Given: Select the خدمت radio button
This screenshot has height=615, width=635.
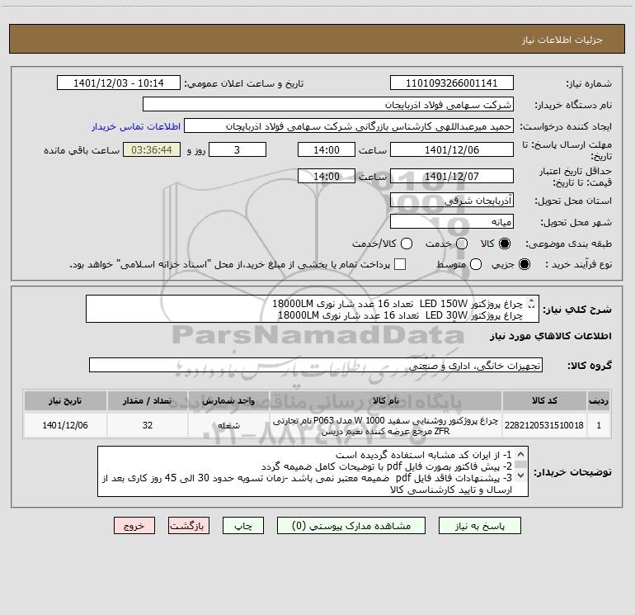Looking at the screenshot, I should (x=462, y=244).
